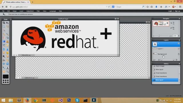The height and width of the screenshot is (103, 183).
Task: Open the File menu
Action: click(3, 11)
